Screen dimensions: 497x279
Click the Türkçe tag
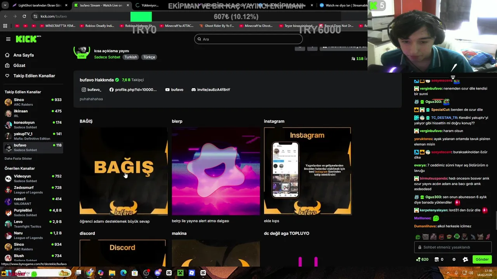pos(149,57)
